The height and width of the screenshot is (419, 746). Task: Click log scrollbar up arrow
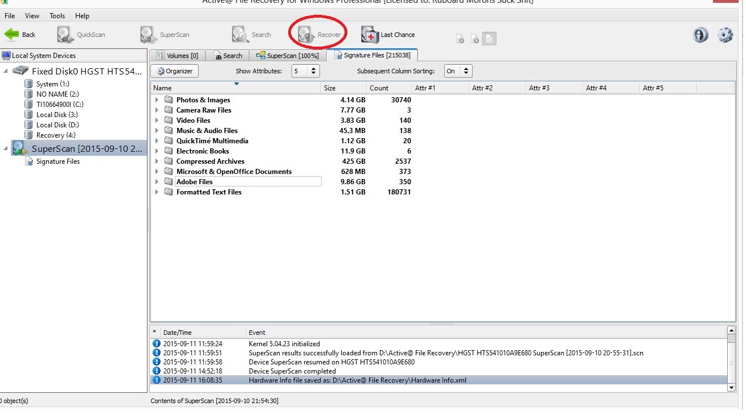coord(731,330)
